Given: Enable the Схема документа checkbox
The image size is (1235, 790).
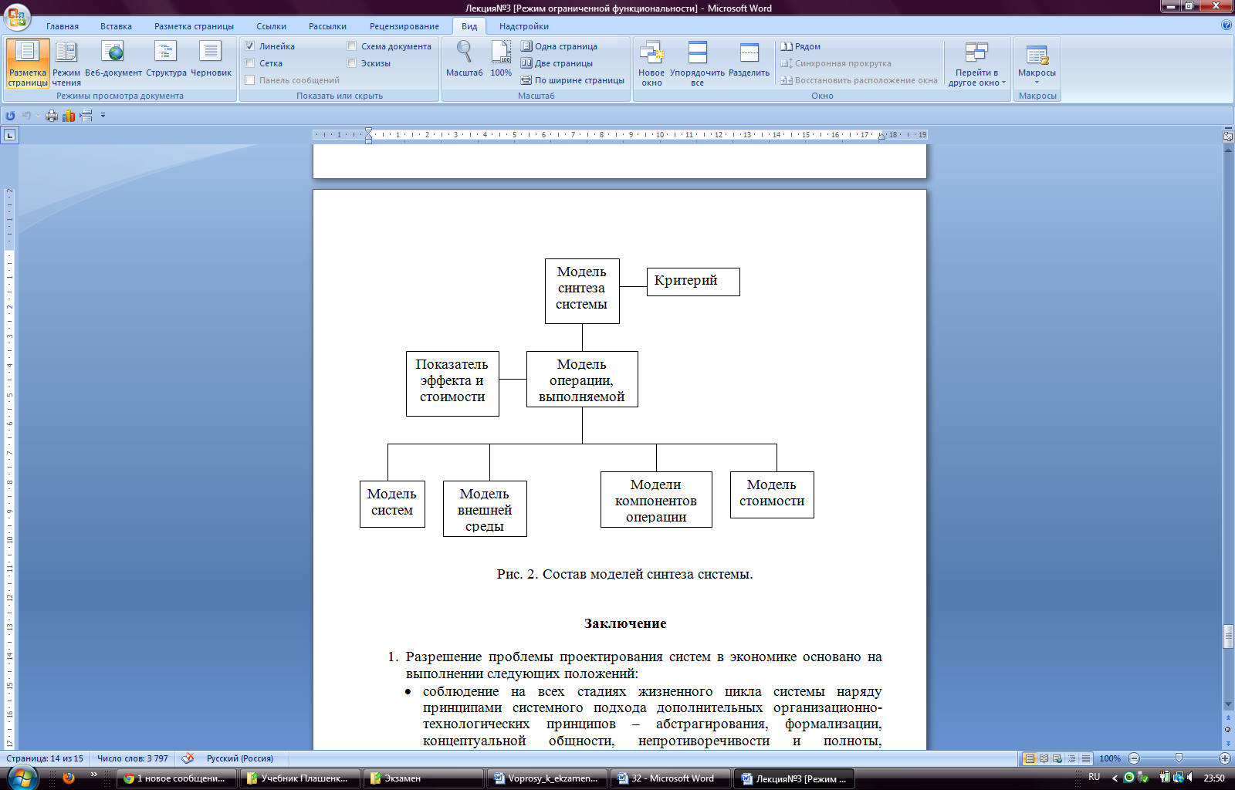Looking at the screenshot, I should (352, 46).
